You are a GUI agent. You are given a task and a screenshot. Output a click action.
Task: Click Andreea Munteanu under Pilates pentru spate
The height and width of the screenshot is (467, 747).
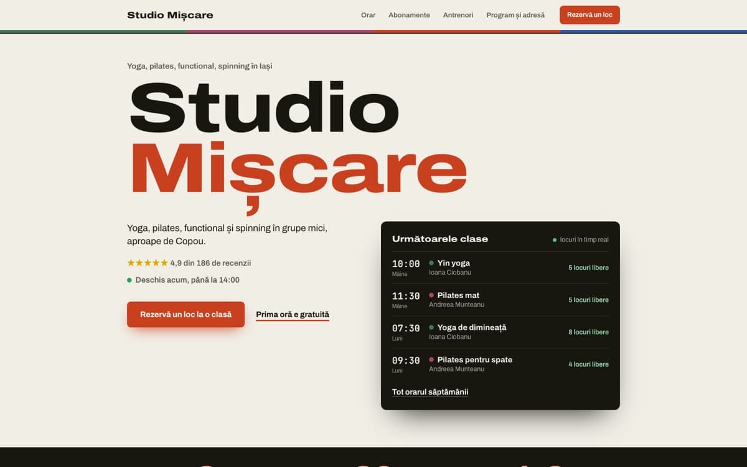[x=456, y=369]
